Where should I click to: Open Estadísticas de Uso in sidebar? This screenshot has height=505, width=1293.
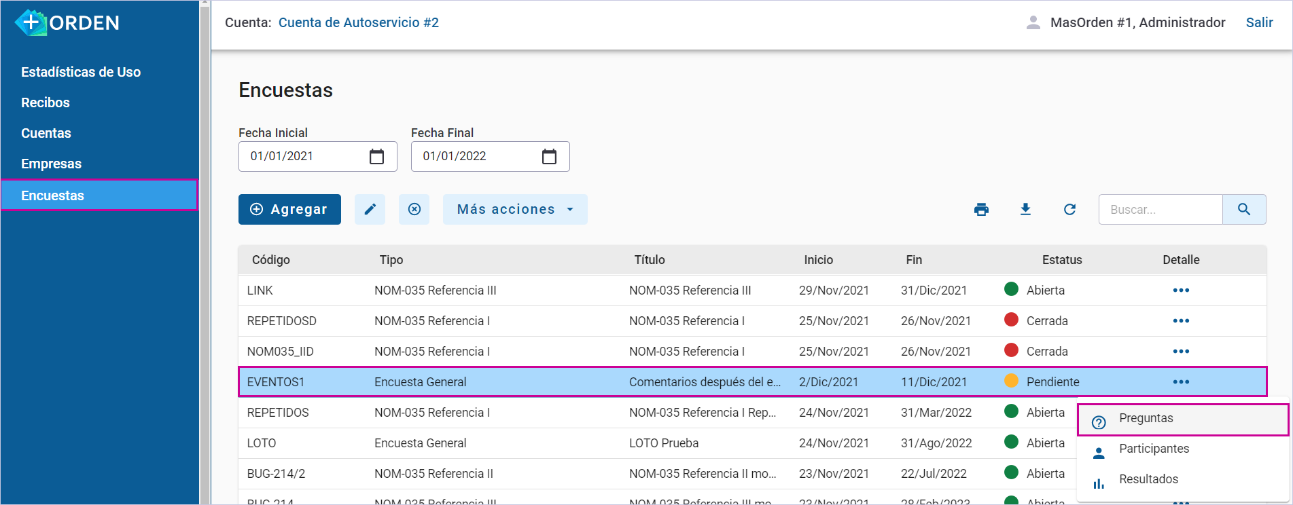pos(81,72)
